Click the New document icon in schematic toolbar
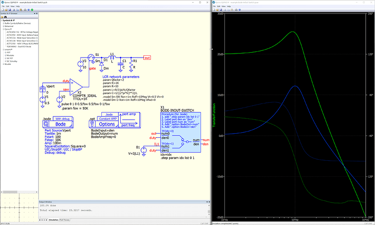 point(3,10)
